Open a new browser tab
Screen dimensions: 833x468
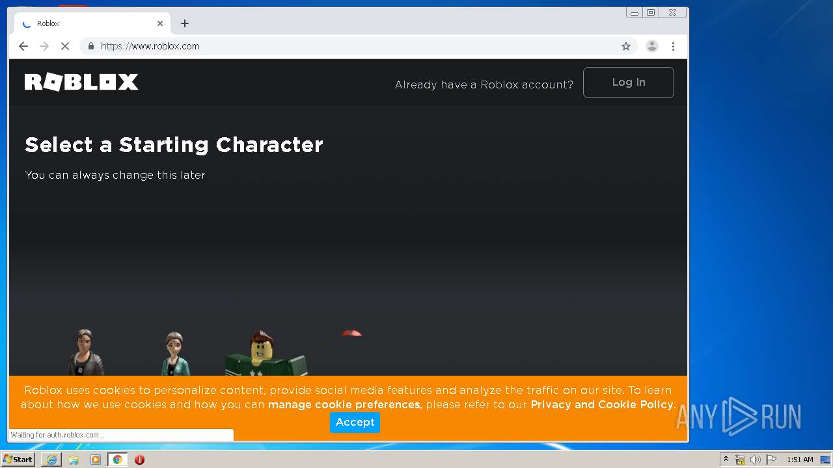[x=185, y=23]
